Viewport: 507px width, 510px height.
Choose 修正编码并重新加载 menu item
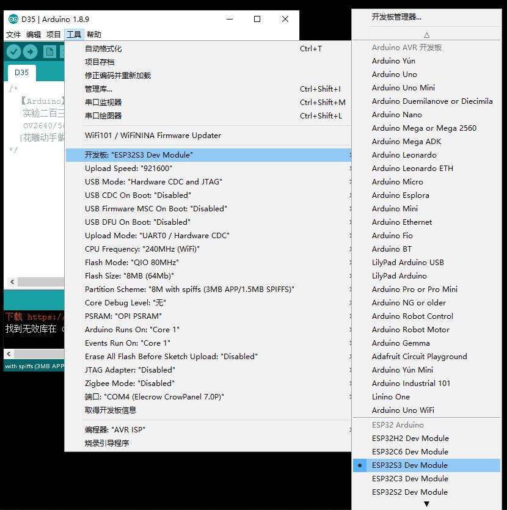(208, 76)
